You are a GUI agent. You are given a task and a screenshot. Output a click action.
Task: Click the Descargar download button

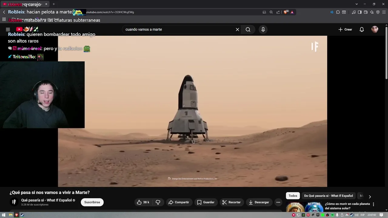click(x=259, y=202)
